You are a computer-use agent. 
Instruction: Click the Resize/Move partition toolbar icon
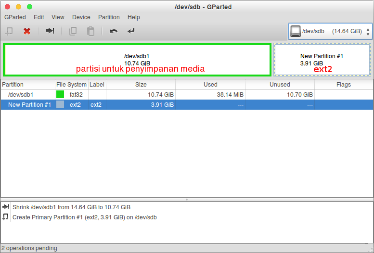tap(50, 31)
